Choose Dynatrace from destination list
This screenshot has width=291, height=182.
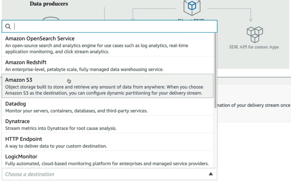(108, 124)
